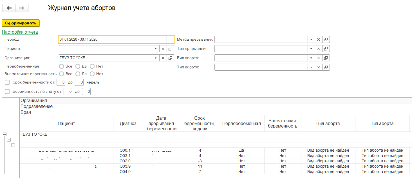Click the back navigation arrow
This screenshot has width=412, height=178.
pyautogui.click(x=9, y=8)
